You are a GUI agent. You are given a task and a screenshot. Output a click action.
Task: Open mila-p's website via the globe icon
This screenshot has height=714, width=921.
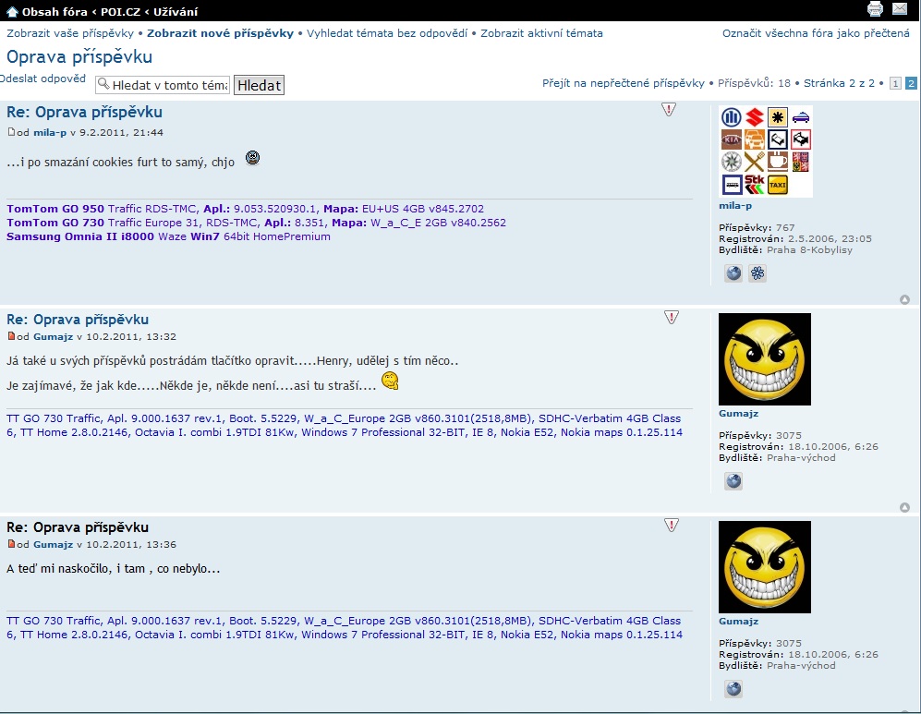coord(733,273)
